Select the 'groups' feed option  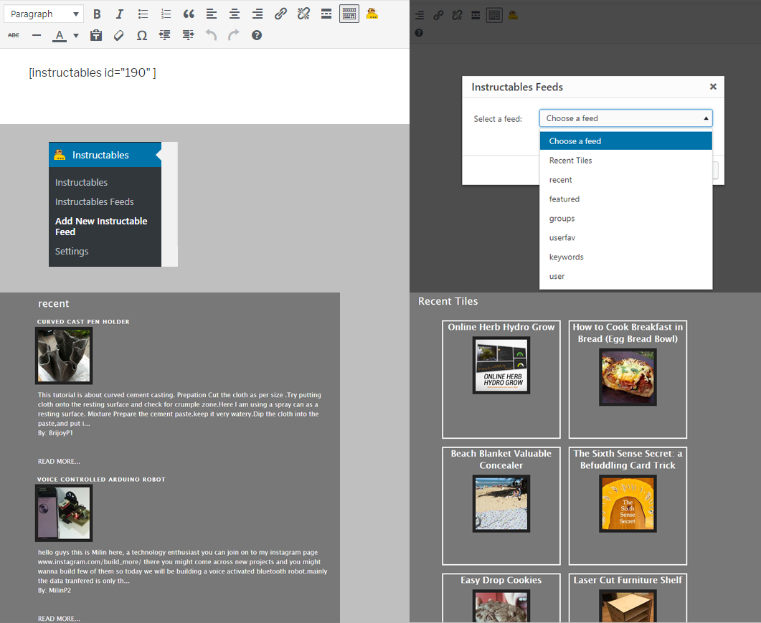pyautogui.click(x=625, y=219)
